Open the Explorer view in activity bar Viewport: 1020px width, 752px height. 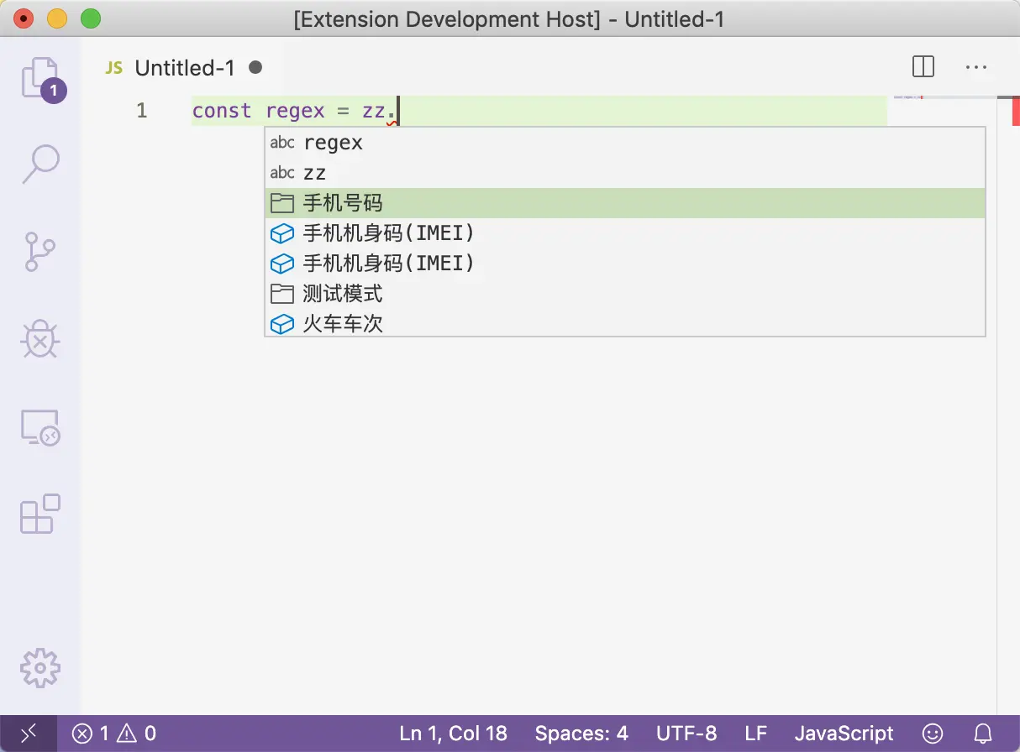click(x=42, y=79)
